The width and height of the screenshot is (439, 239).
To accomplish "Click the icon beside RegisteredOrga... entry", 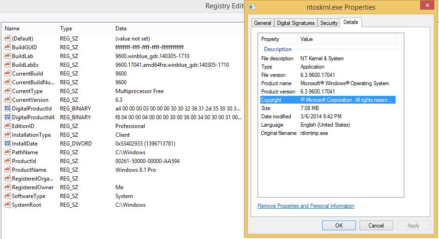I will click(x=7, y=178).
